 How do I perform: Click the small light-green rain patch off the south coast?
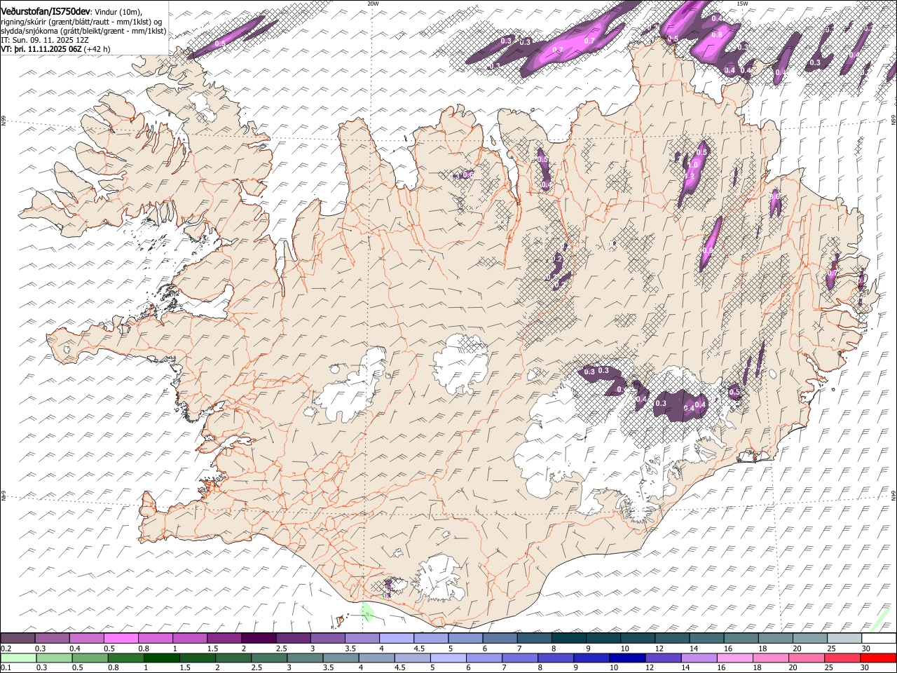coord(367,611)
